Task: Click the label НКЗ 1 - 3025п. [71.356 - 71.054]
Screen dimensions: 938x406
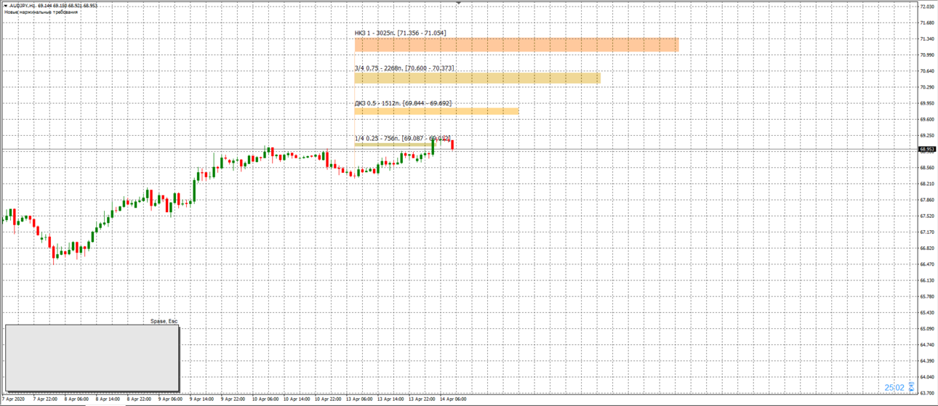Action: (401, 33)
